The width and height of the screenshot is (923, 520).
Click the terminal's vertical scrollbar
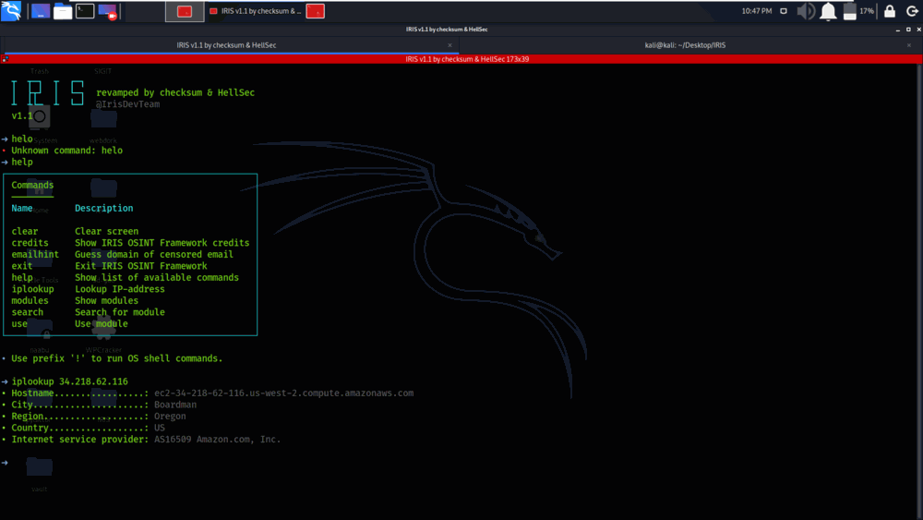pos(919,292)
